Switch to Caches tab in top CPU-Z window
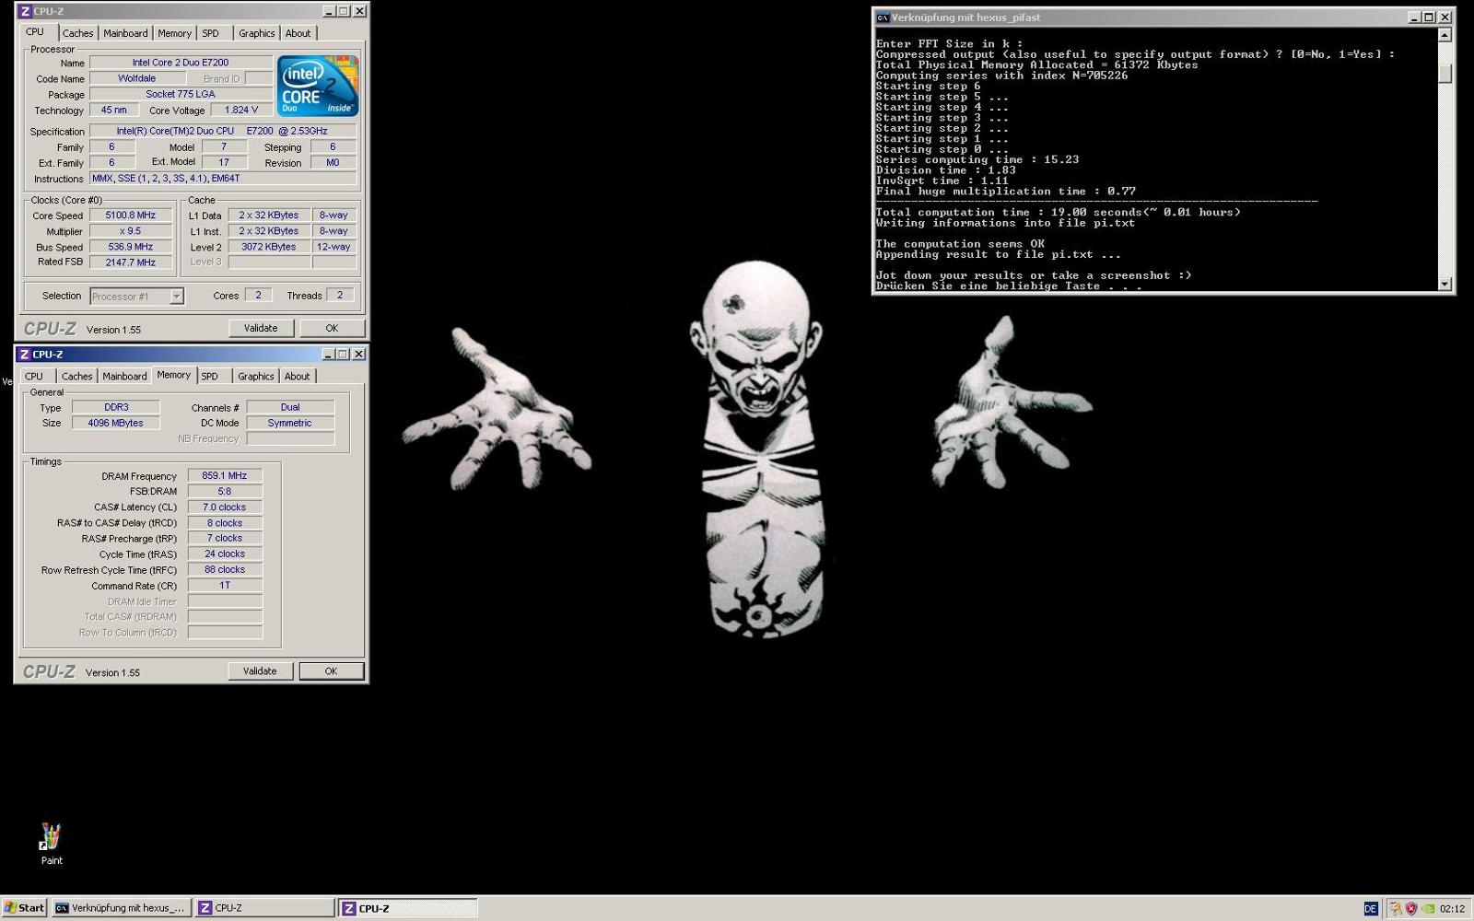This screenshot has height=921, width=1474. click(x=77, y=33)
